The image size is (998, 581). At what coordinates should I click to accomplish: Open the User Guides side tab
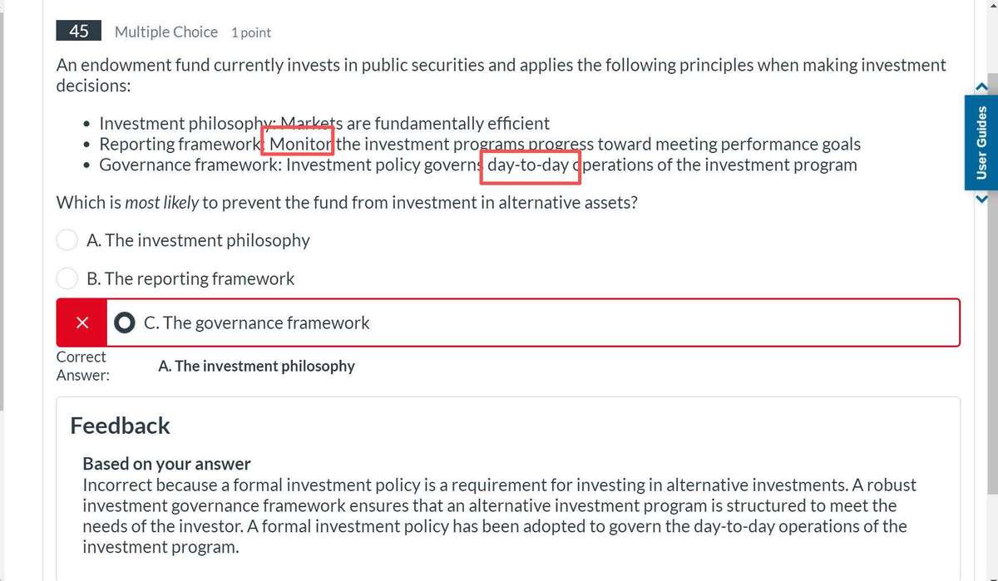pos(981,142)
